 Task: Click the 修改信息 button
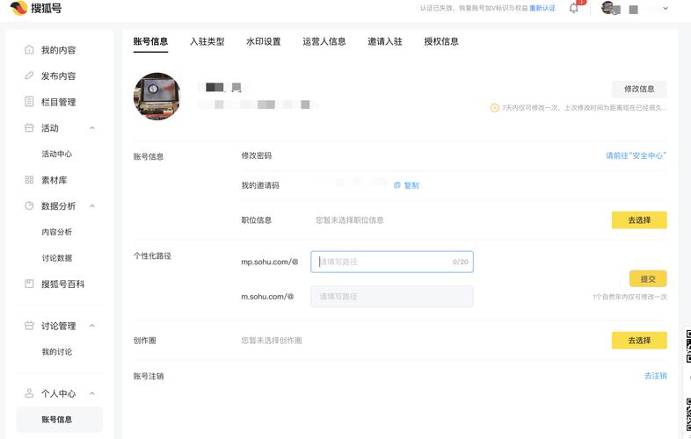tap(639, 89)
